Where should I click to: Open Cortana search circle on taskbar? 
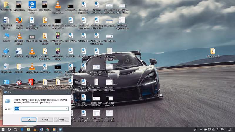tap(9, 129)
